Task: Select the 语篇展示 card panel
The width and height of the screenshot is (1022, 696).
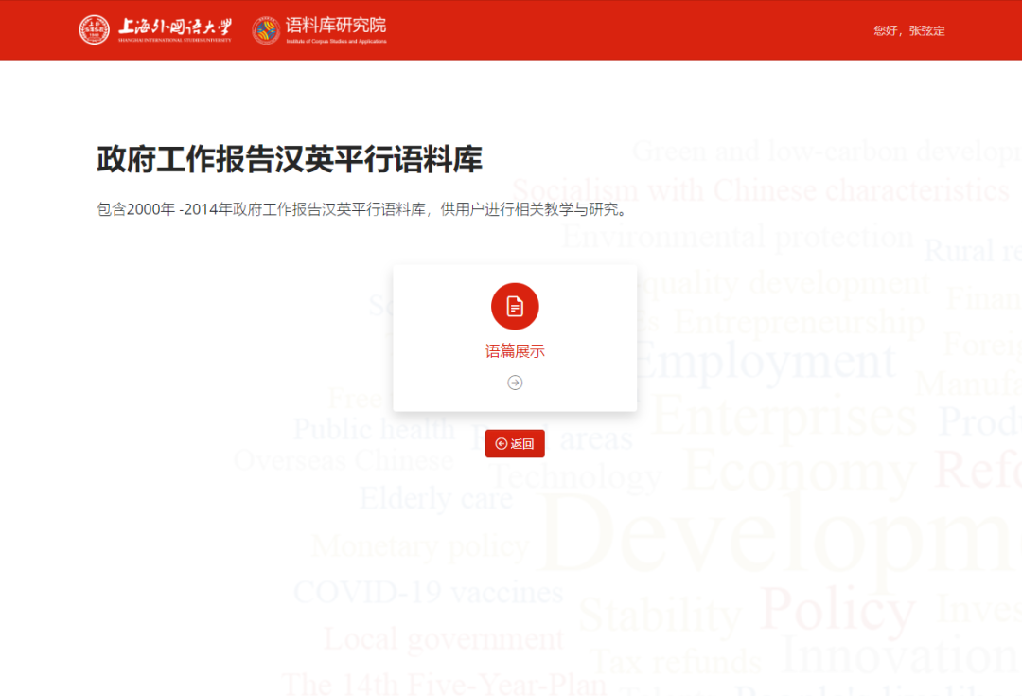Action: tap(515, 338)
